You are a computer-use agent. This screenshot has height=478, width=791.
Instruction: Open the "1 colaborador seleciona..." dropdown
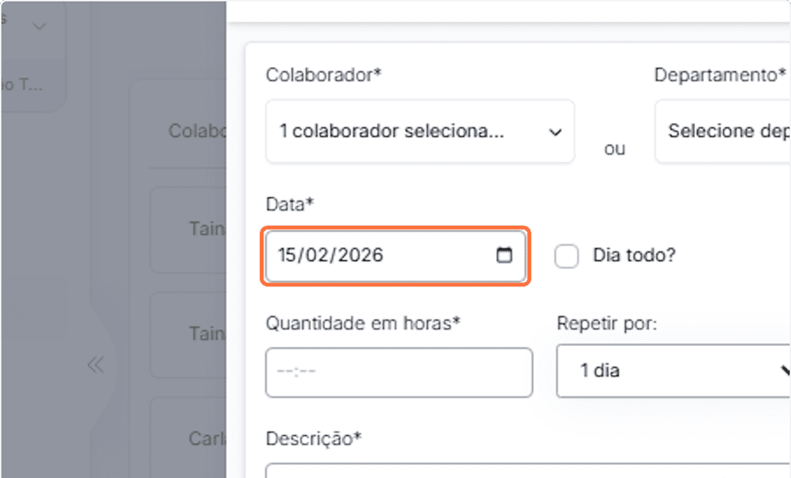420,132
